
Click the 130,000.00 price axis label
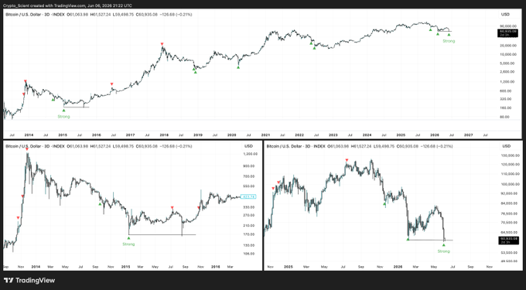(510, 155)
